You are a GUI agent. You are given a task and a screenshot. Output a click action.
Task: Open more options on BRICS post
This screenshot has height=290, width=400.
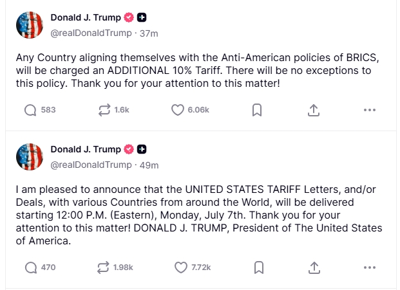tap(369, 110)
